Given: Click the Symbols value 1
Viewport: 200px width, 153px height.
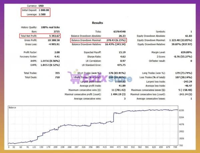Looking at the screenshot, I should [191, 32].
